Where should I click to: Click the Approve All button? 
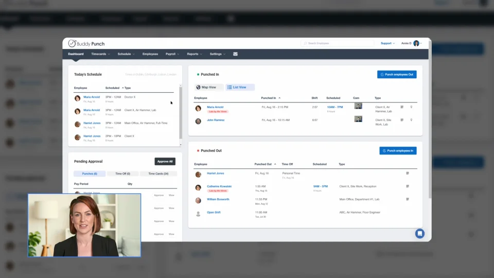(165, 161)
